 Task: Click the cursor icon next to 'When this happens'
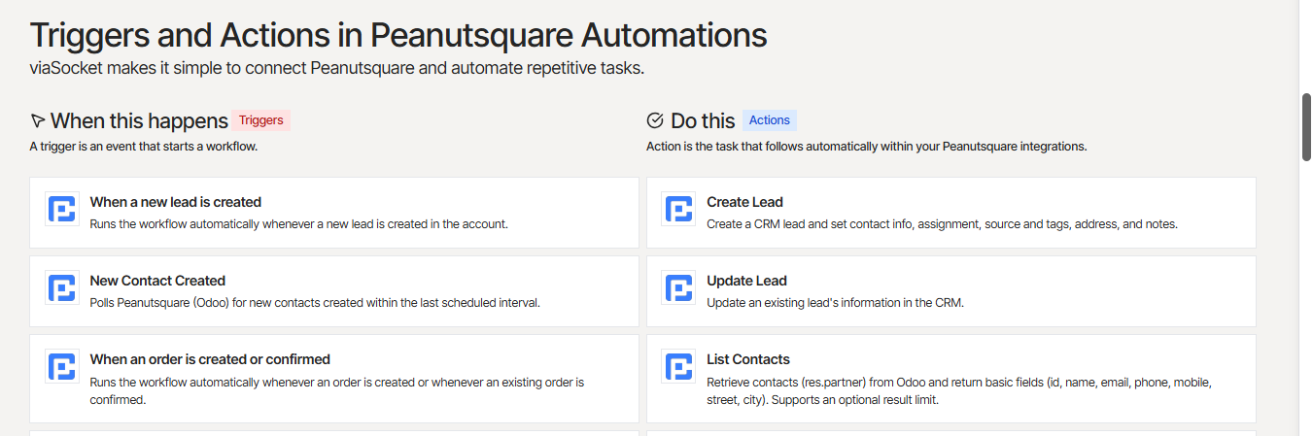(38, 120)
